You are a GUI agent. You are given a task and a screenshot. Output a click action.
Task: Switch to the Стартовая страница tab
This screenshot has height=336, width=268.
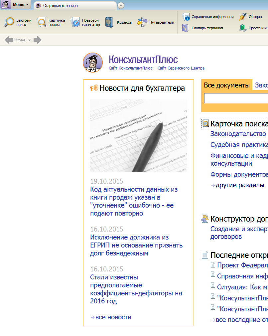75,6
